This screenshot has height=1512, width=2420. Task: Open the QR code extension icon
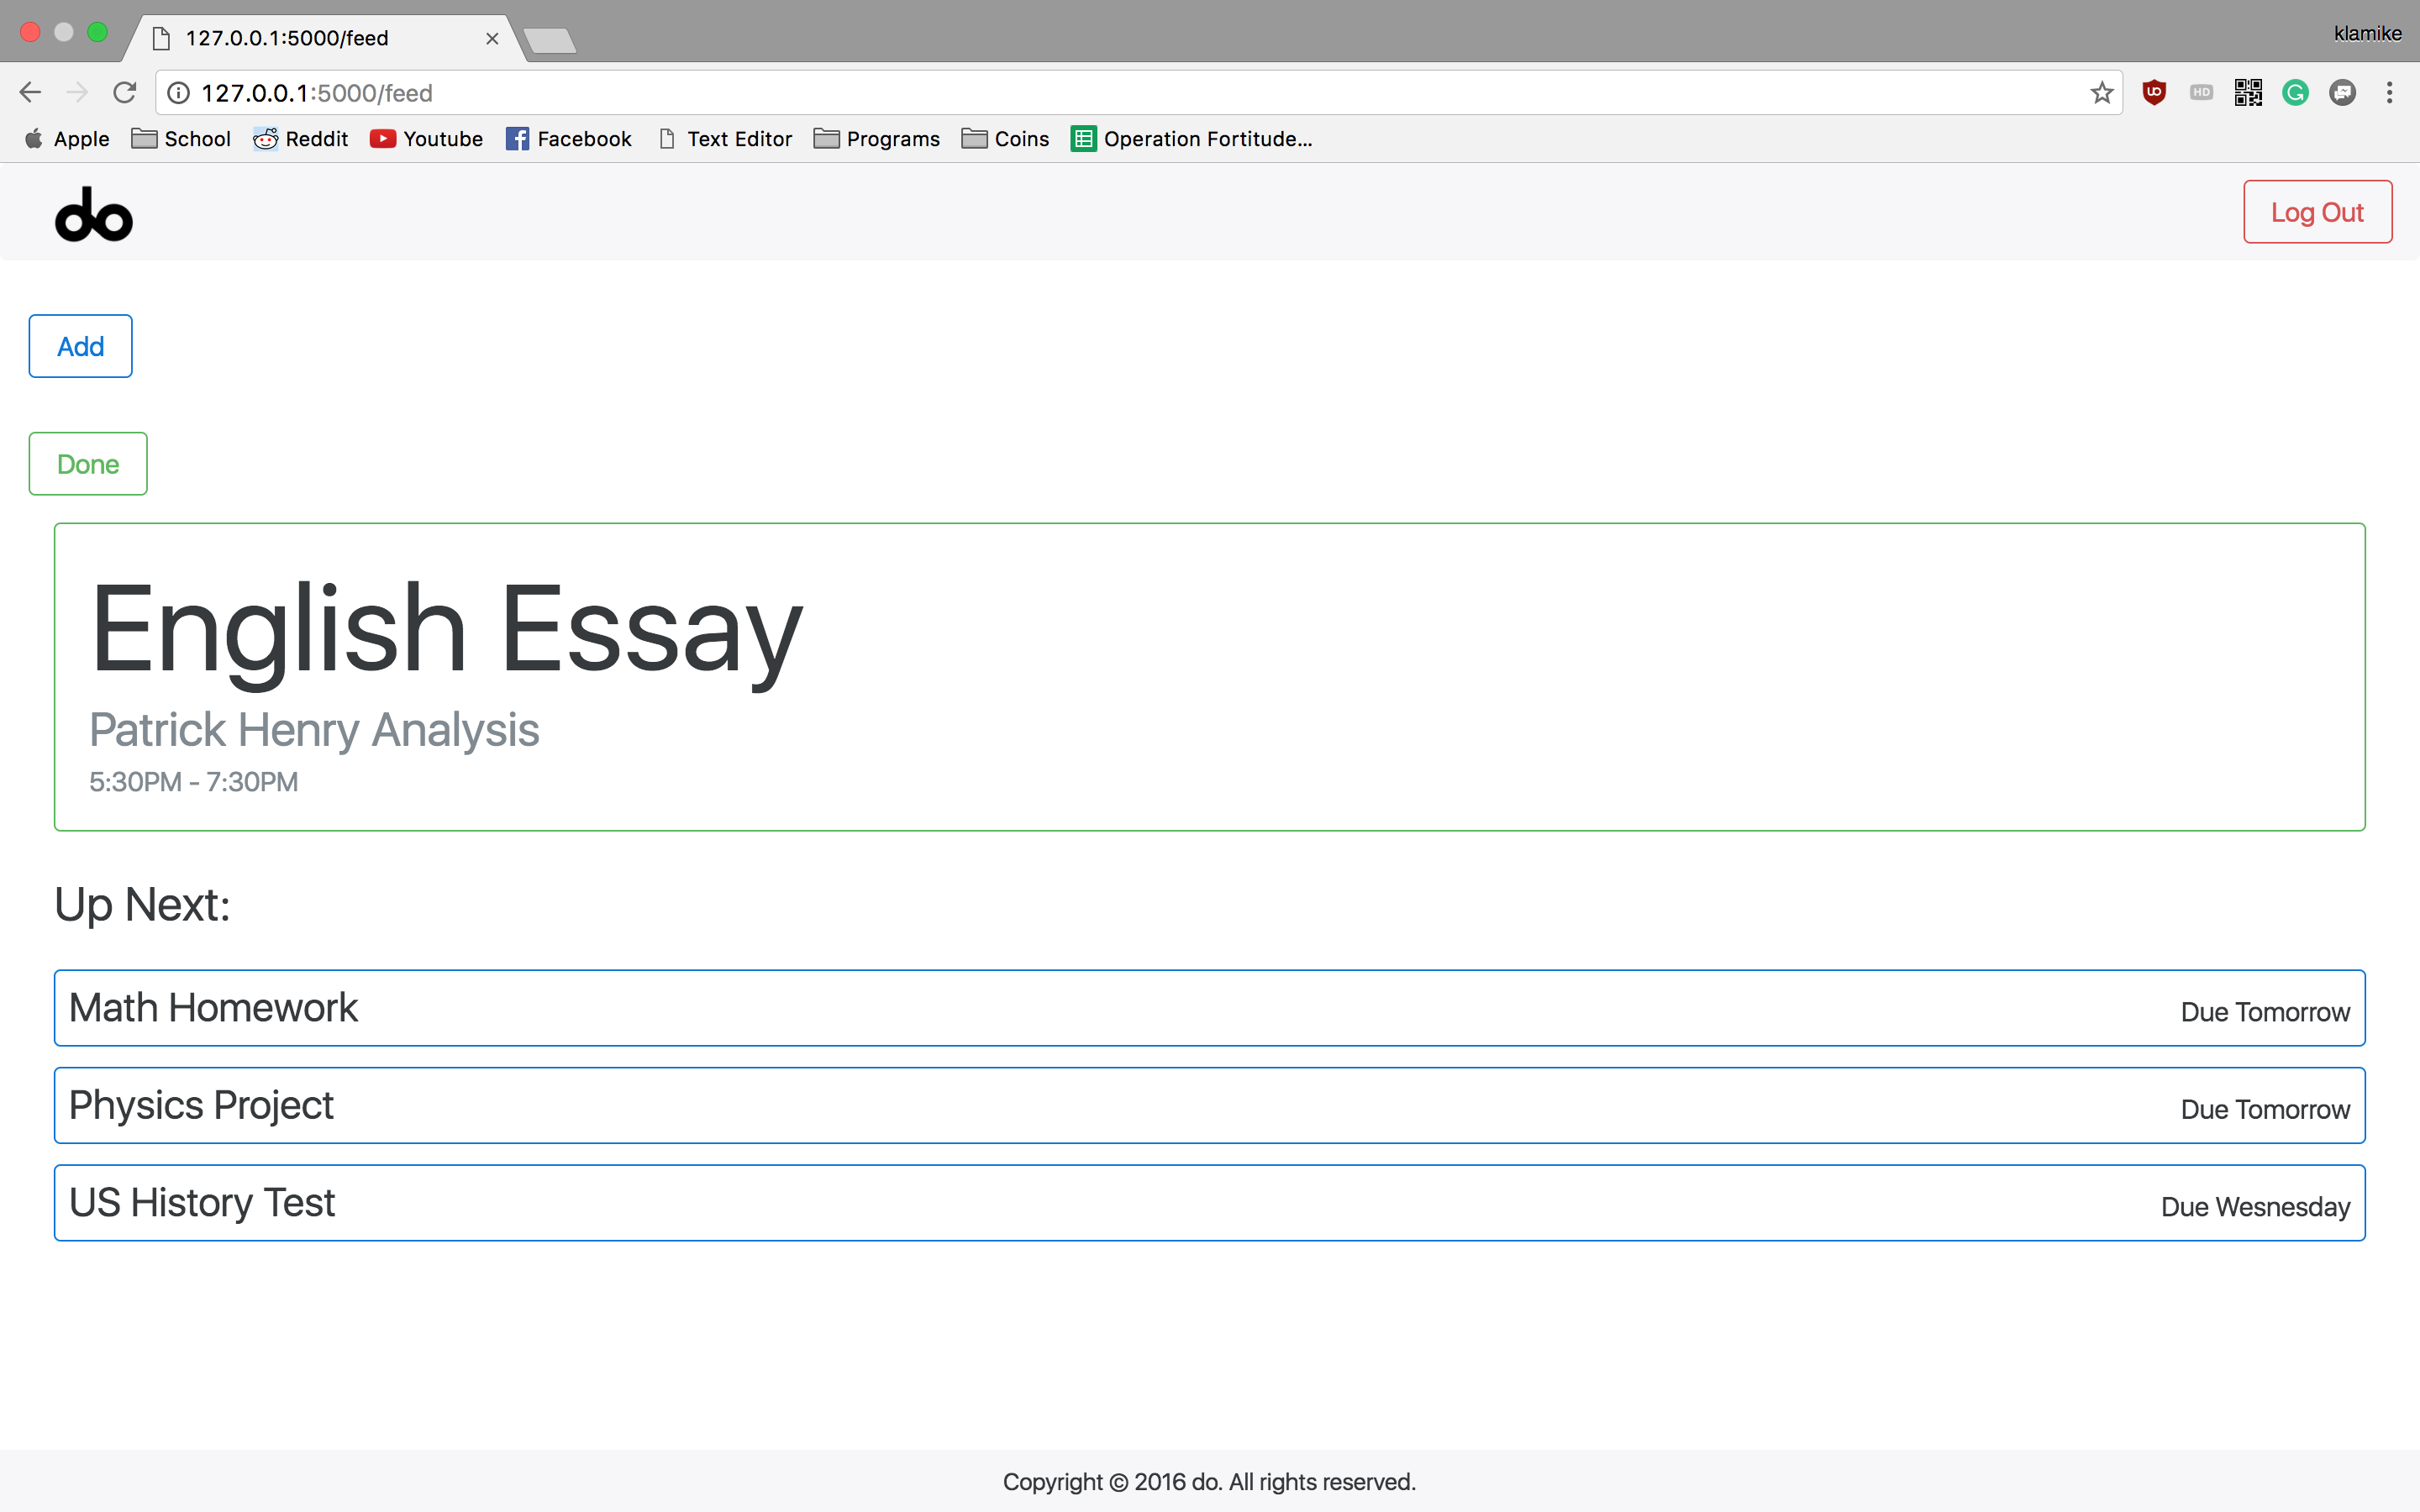2248,93
